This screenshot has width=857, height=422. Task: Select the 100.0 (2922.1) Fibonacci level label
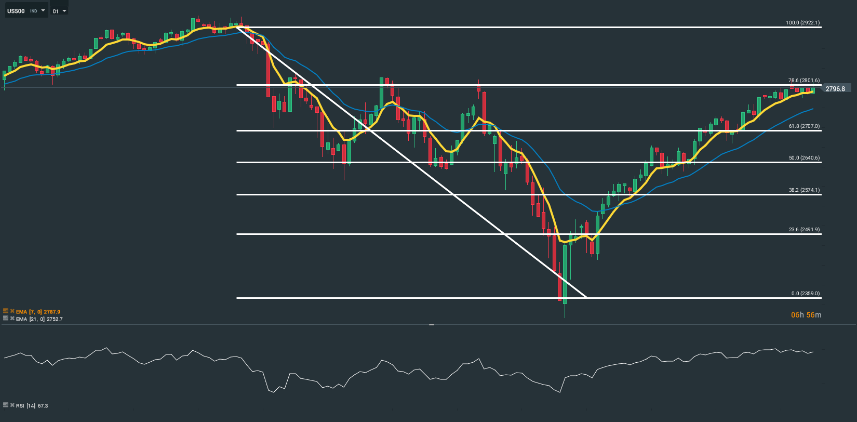point(802,23)
